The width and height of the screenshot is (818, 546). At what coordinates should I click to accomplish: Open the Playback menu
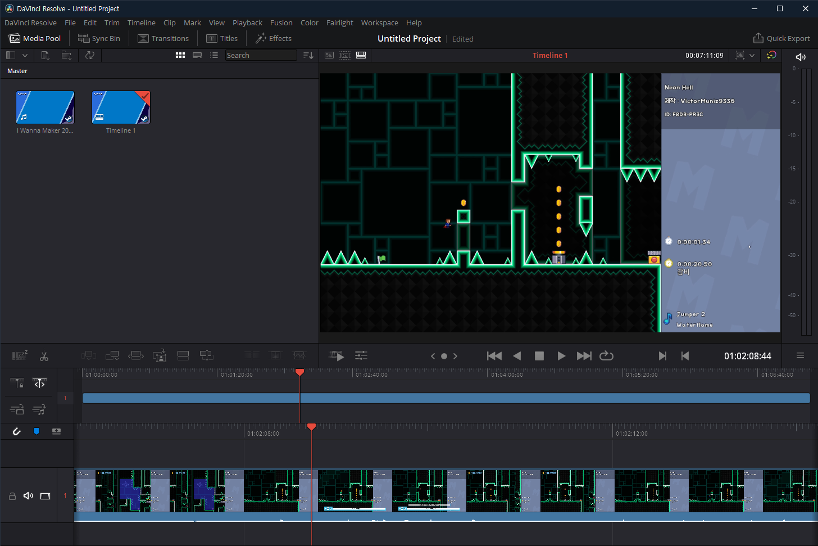coord(247,22)
